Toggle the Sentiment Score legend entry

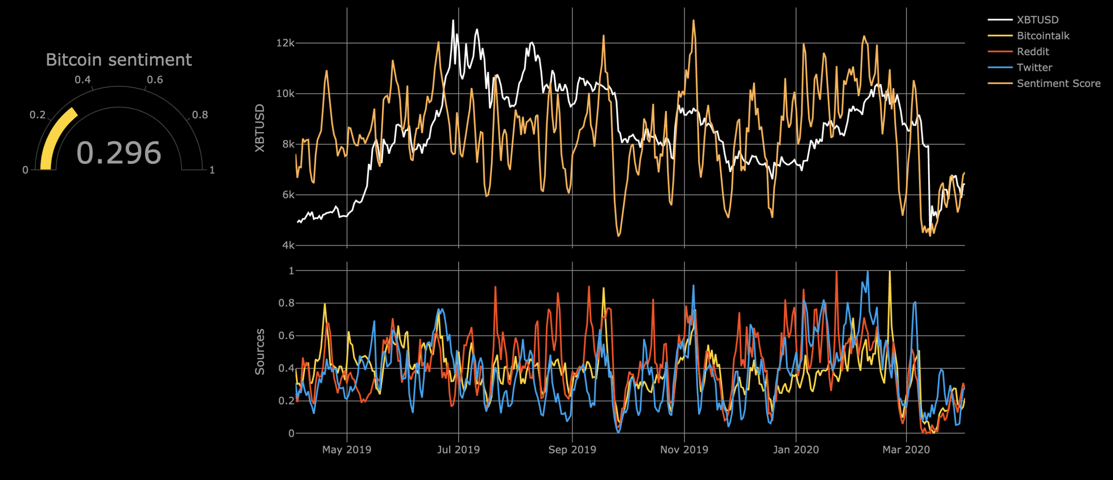(1058, 83)
